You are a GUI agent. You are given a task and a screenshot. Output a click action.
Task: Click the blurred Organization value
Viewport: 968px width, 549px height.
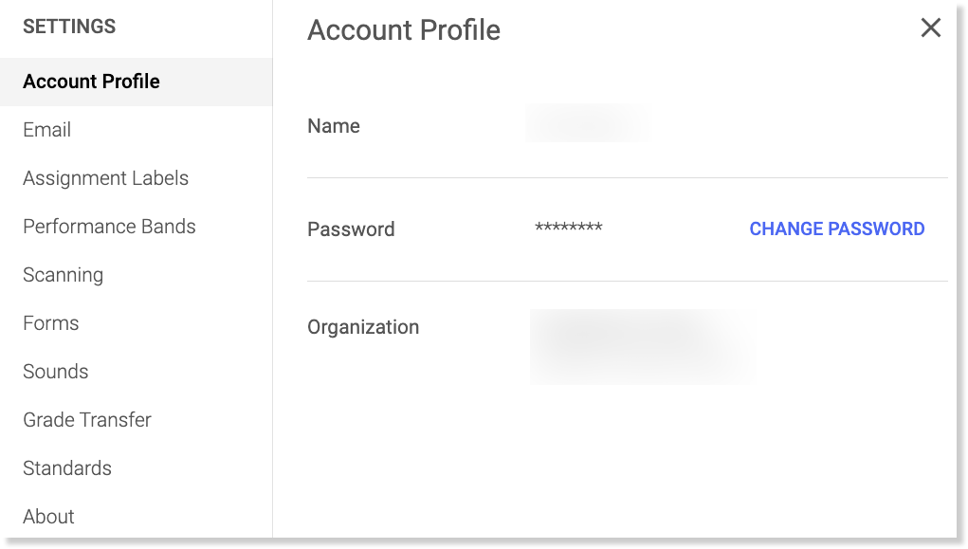[643, 345]
